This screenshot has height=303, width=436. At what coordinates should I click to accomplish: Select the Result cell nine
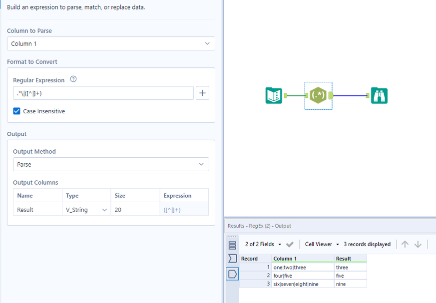click(351, 284)
